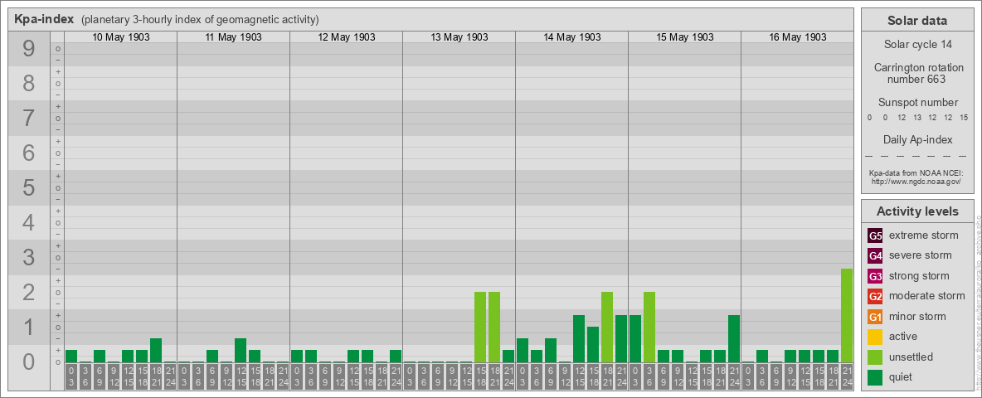Select the 14 May 1903 date header

point(571,37)
